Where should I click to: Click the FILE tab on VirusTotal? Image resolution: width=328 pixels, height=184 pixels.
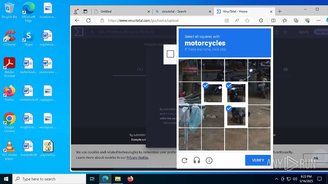click(x=140, y=70)
